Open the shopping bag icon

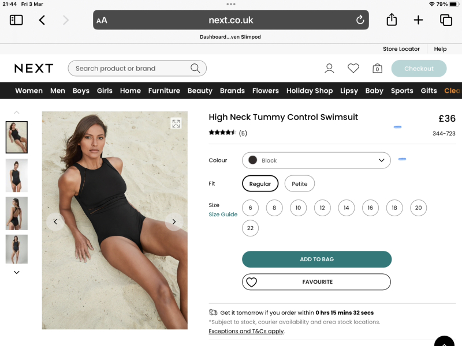[377, 69]
